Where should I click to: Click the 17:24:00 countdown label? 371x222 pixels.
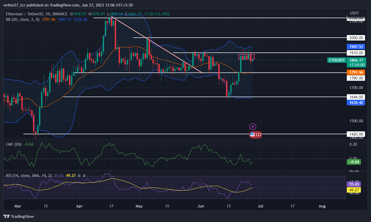tap(356, 65)
